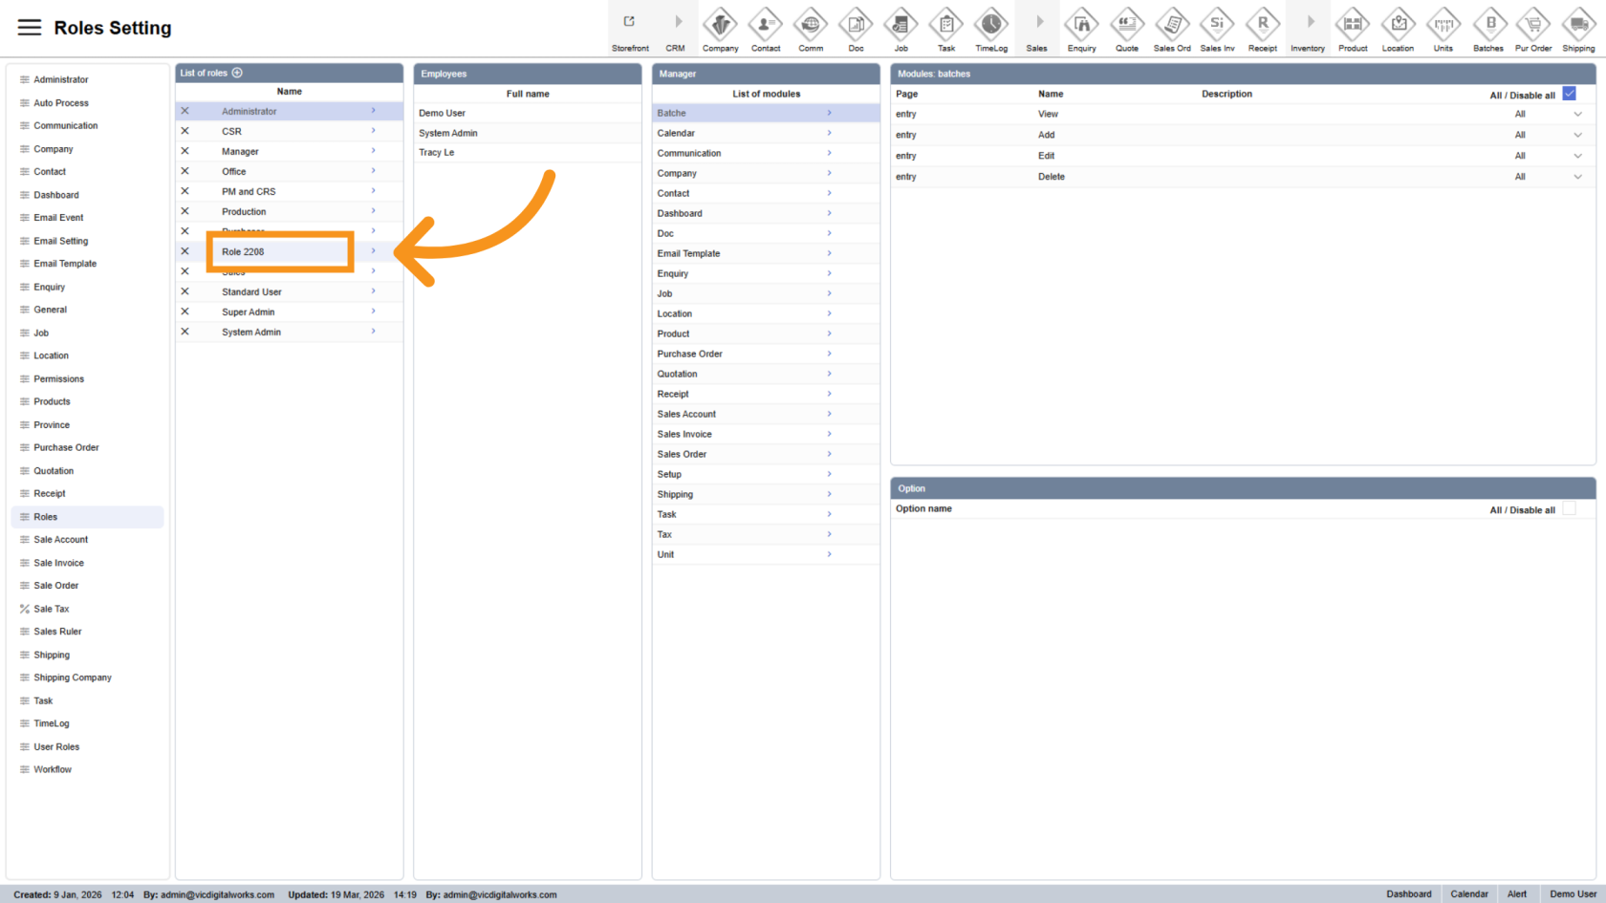Toggle Modules All / Disable all checkbox

(1569, 94)
